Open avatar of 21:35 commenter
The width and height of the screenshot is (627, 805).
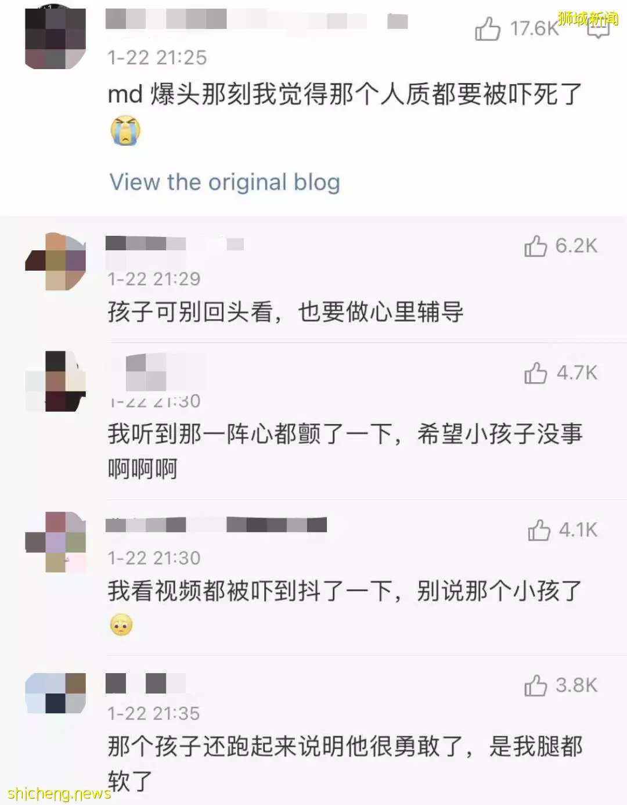point(56,693)
